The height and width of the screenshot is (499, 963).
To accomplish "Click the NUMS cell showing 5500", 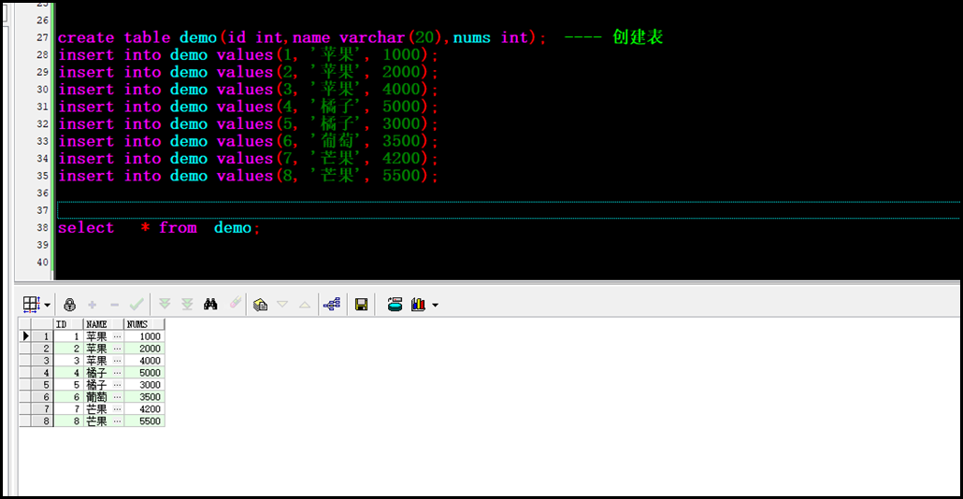I will 144,421.
